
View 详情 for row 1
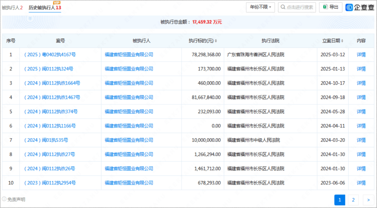(361, 54)
